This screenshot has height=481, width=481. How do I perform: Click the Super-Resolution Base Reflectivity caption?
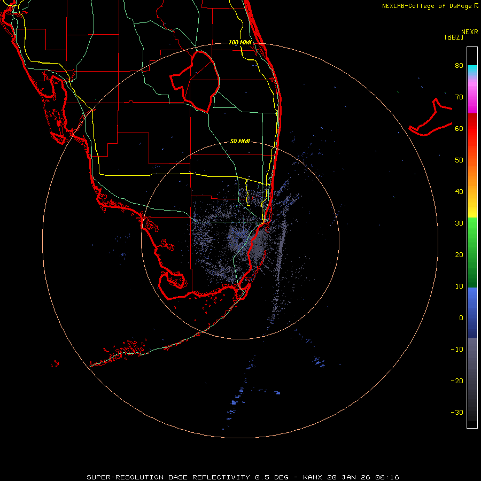click(243, 477)
